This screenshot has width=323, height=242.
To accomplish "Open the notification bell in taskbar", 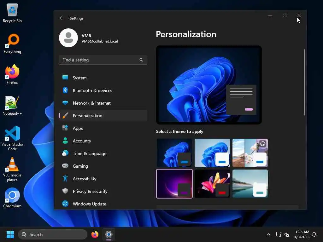I will pos(314,234).
